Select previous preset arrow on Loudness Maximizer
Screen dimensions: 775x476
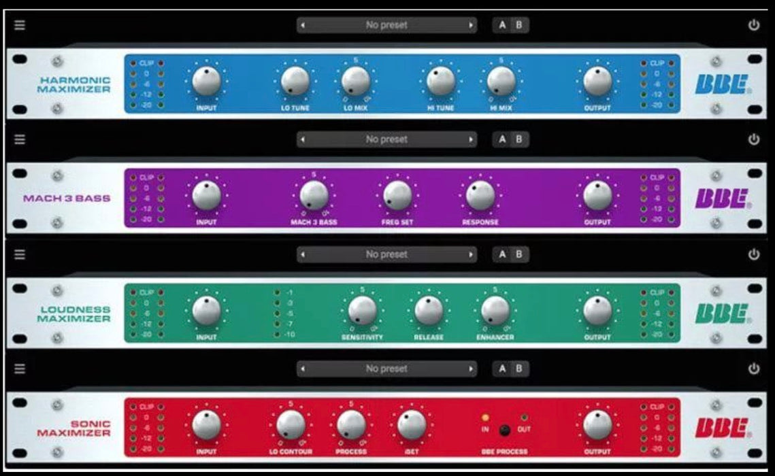(x=303, y=254)
